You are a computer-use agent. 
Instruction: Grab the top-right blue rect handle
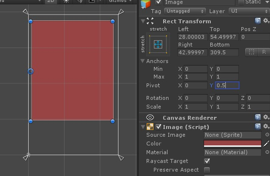click(x=113, y=21)
